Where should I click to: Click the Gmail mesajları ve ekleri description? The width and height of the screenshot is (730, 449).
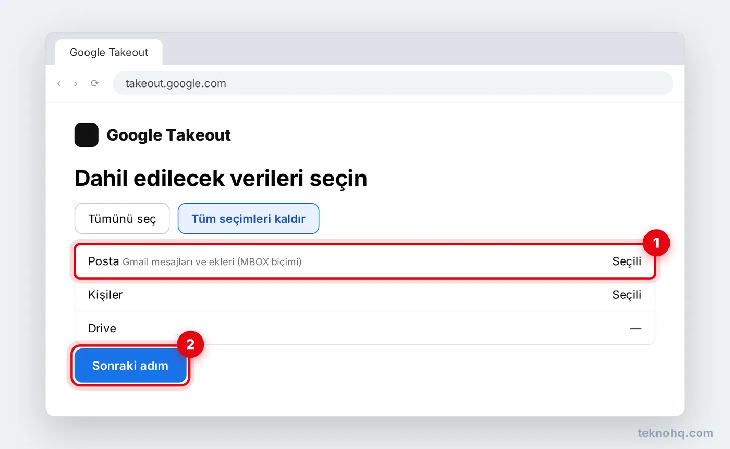(212, 262)
